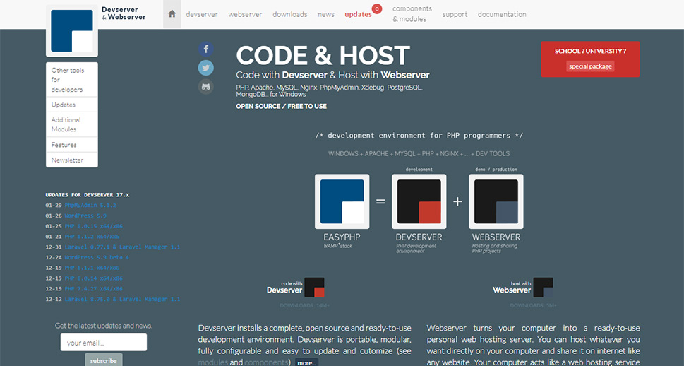Open Laravel 8.75.0 & Laravel Manager link
Screen dimensions: 684x366
[x=122, y=299]
